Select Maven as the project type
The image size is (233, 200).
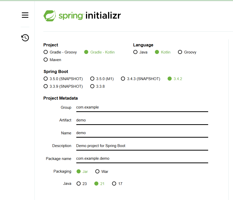coord(46,60)
